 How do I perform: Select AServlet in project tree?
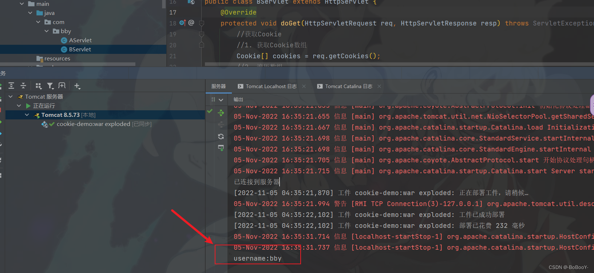point(80,40)
